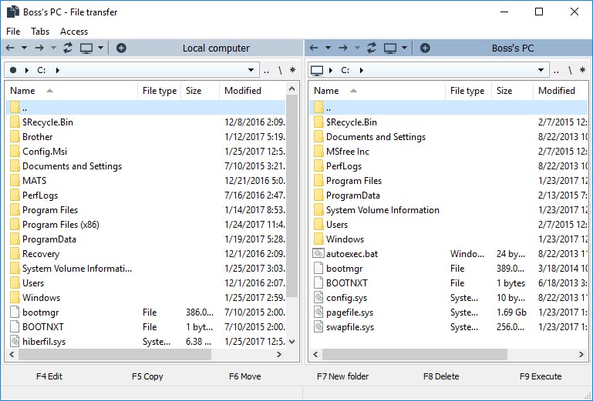
Task: Open the Access menu
Action: point(74,32)
